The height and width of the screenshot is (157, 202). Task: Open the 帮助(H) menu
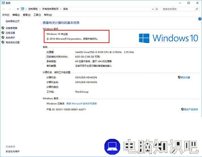click(48, 15)
